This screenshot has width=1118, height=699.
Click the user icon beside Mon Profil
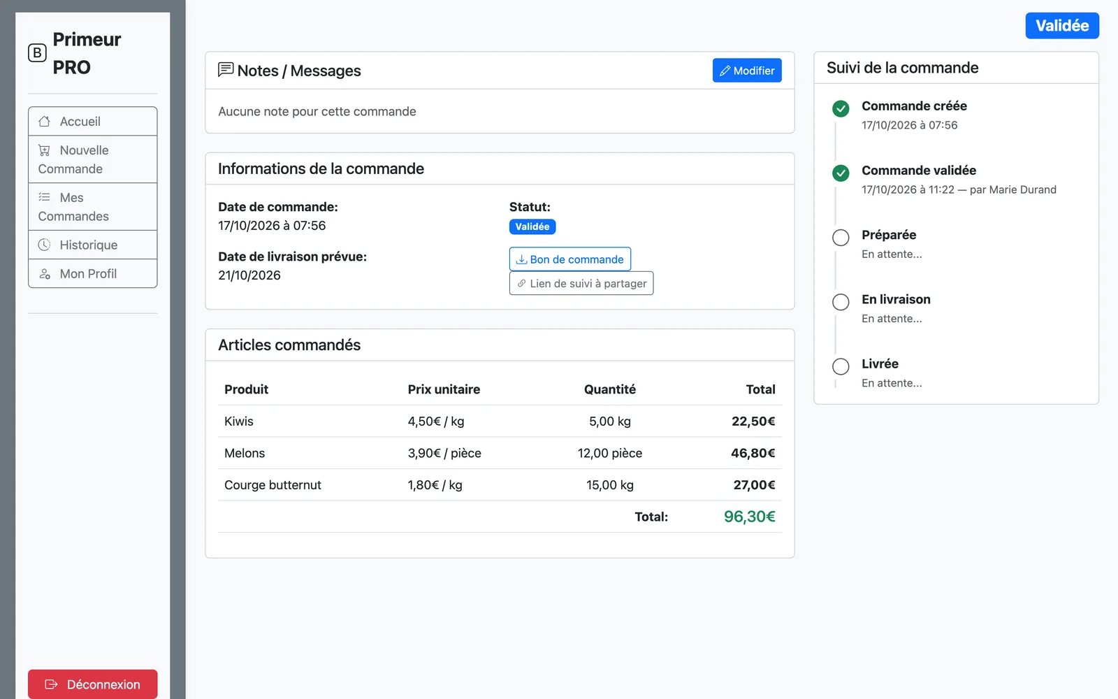tap(45, 274)
